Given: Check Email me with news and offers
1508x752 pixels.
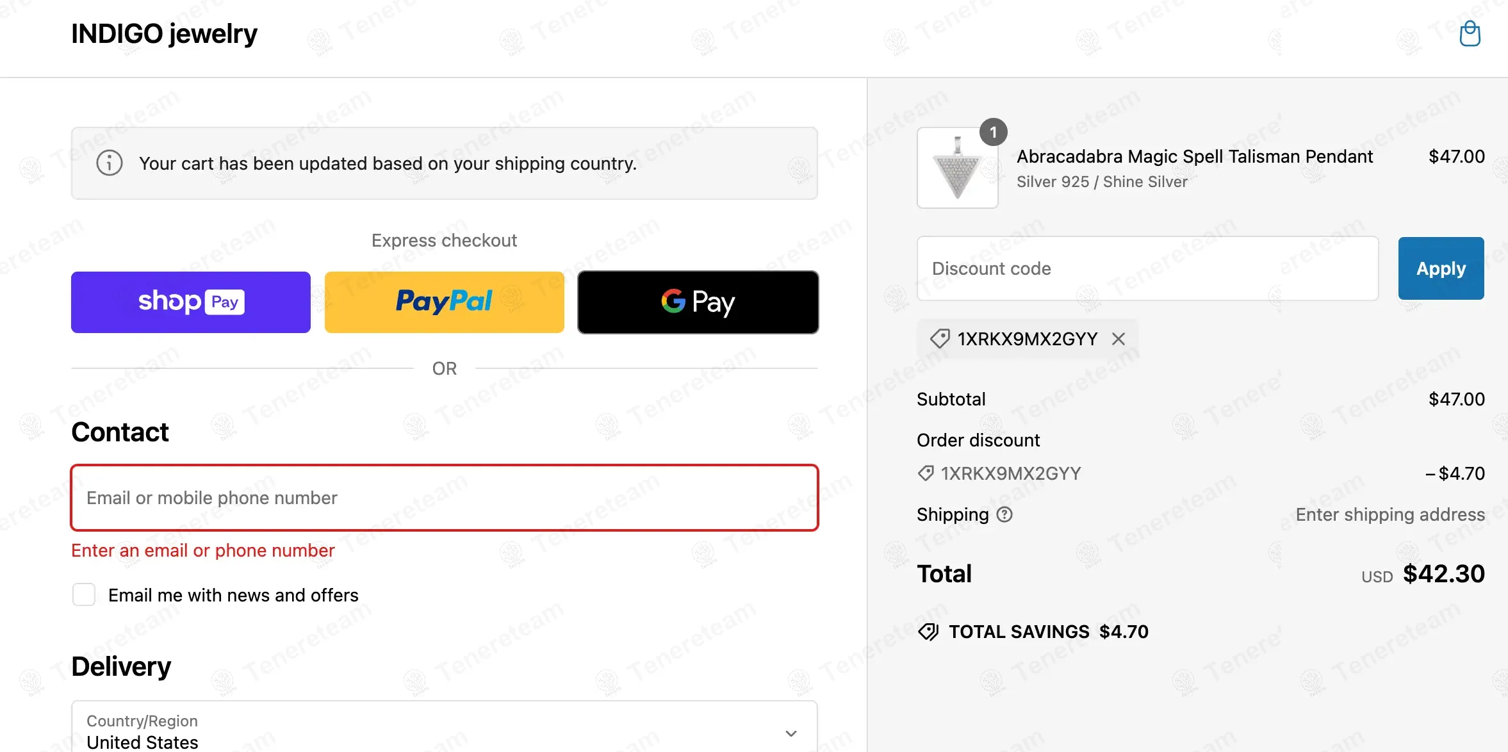Looking at the screenshot, I should pyautogui.click(x=84, y=595).
